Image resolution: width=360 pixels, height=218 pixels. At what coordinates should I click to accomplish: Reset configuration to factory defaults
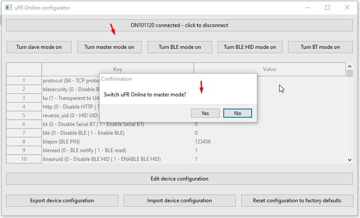(x=297, y=201)
